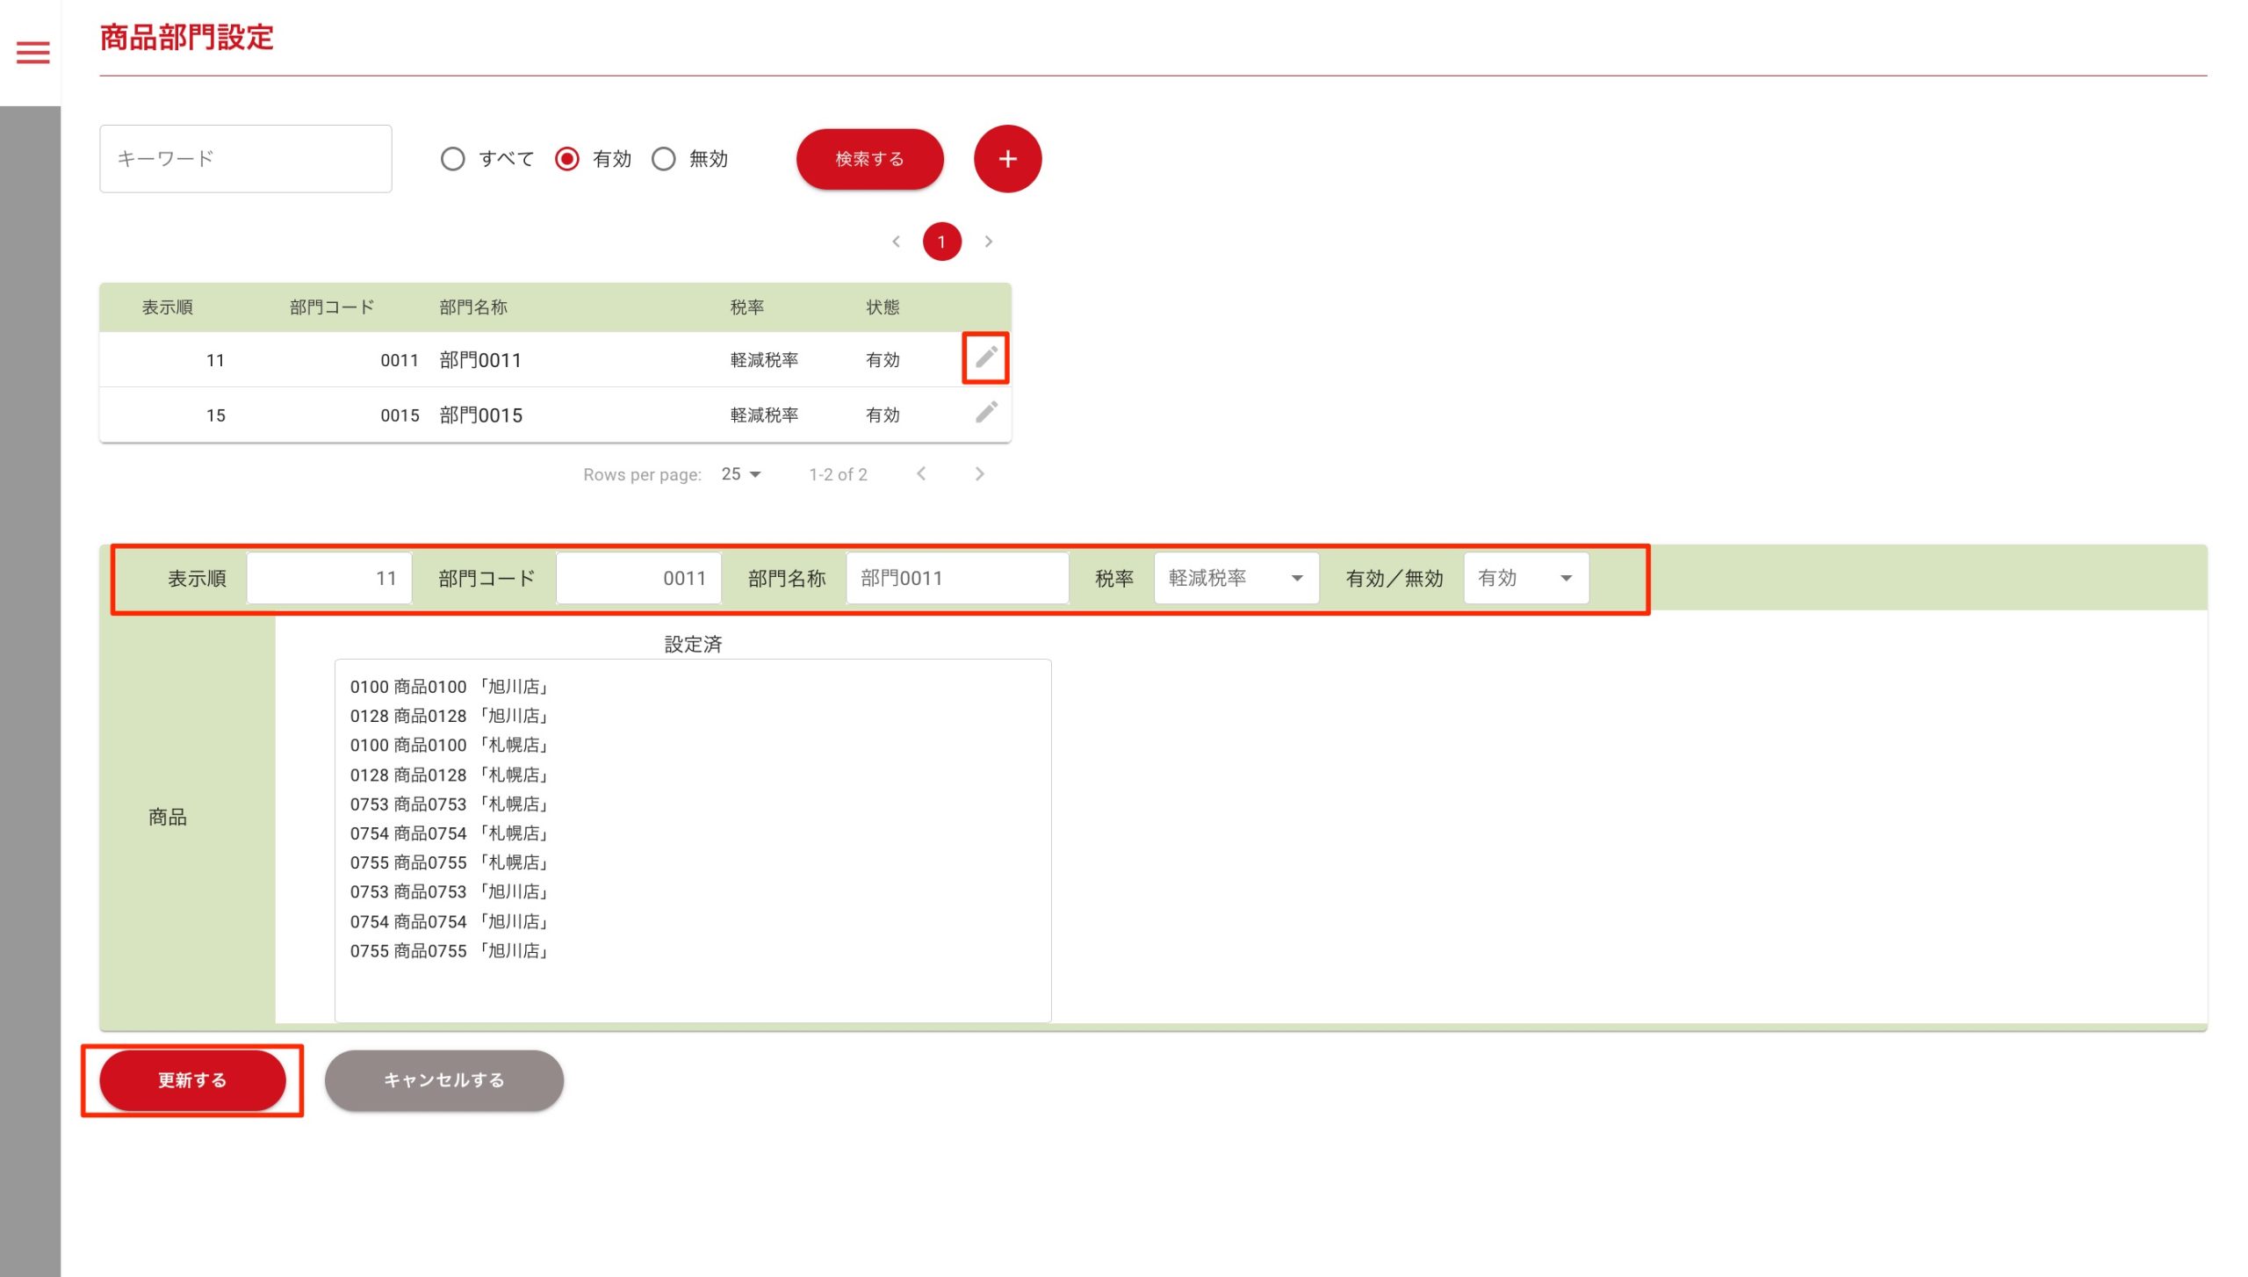Image resolution: width=2248 pixels, height=1277 pixels.
Task: Click the キャンセルする button
Action: (x=443, y=1080)
